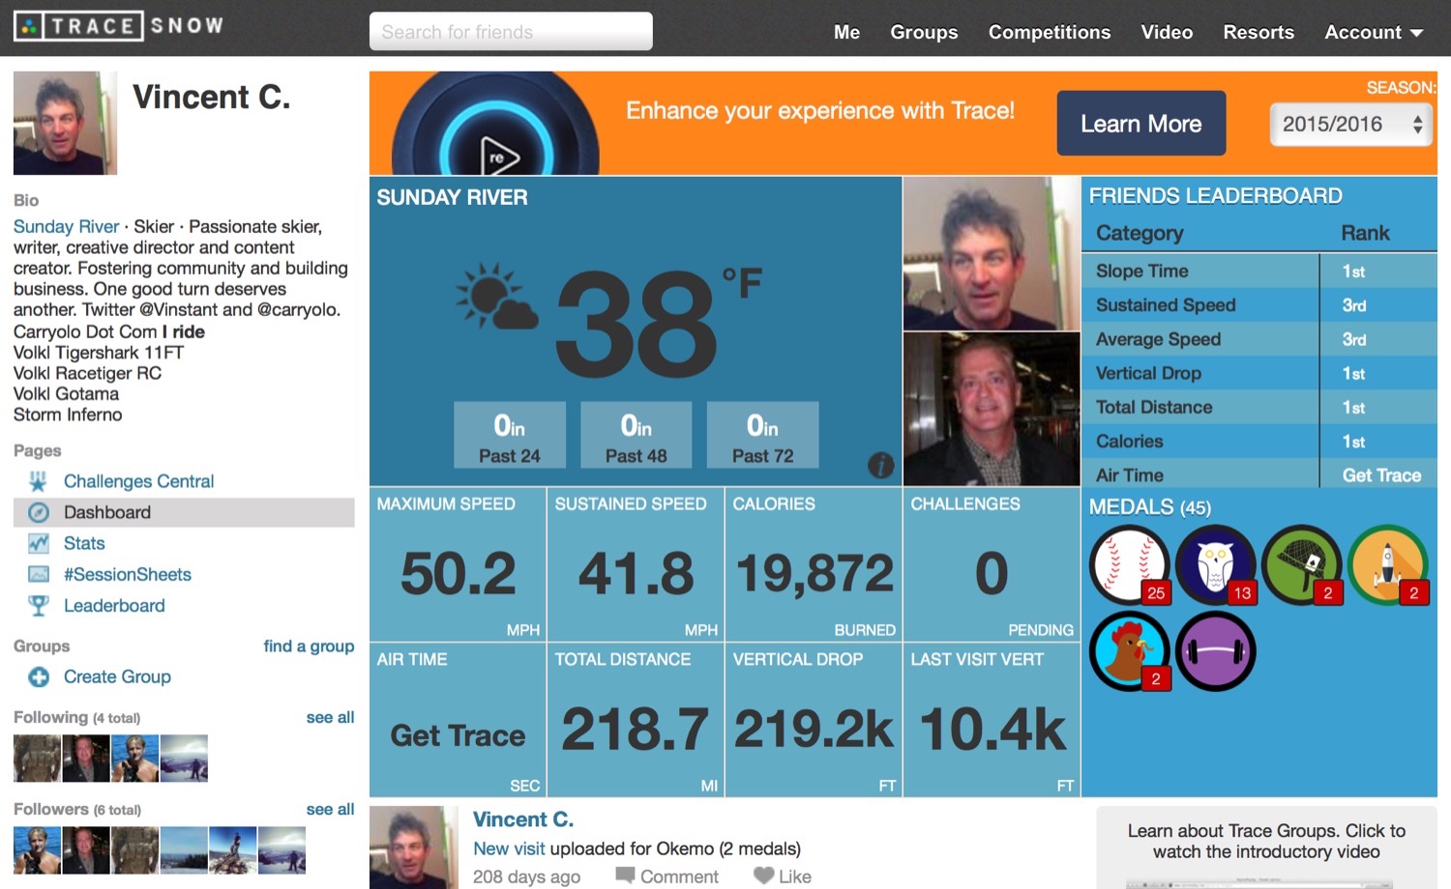Open the New visit link

[509, 849]
